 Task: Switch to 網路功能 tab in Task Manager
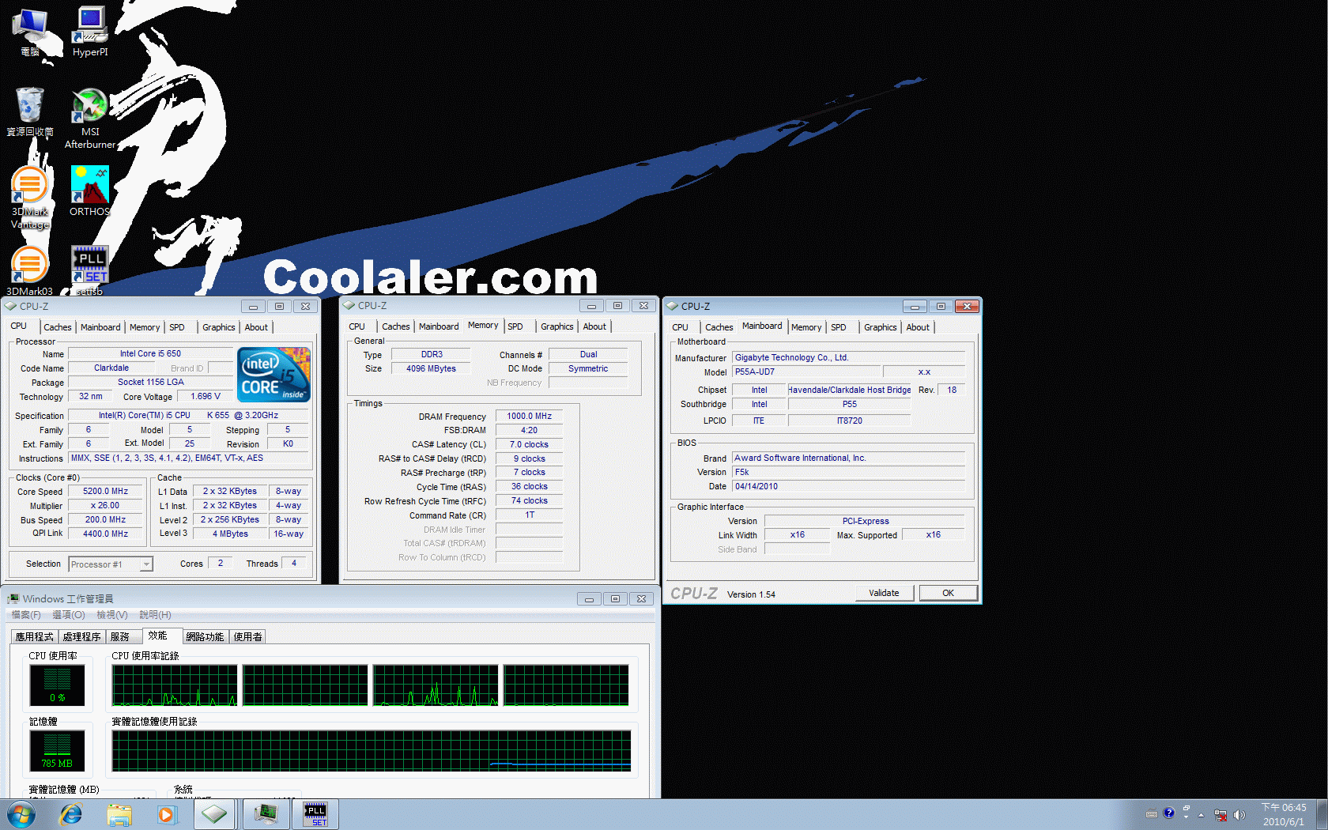[x=205, y=637]
